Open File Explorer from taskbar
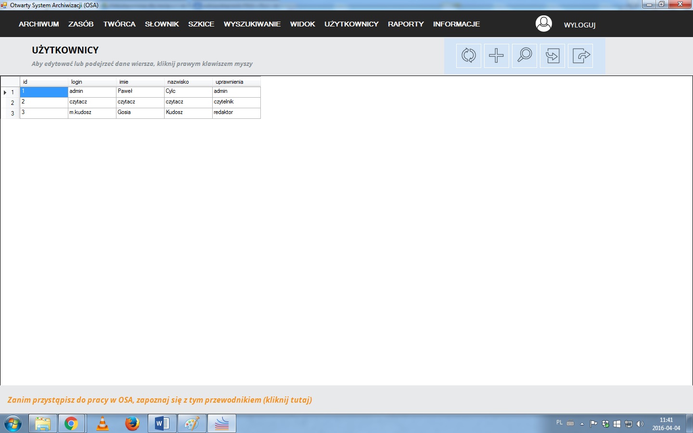 (x=43, y=424)
